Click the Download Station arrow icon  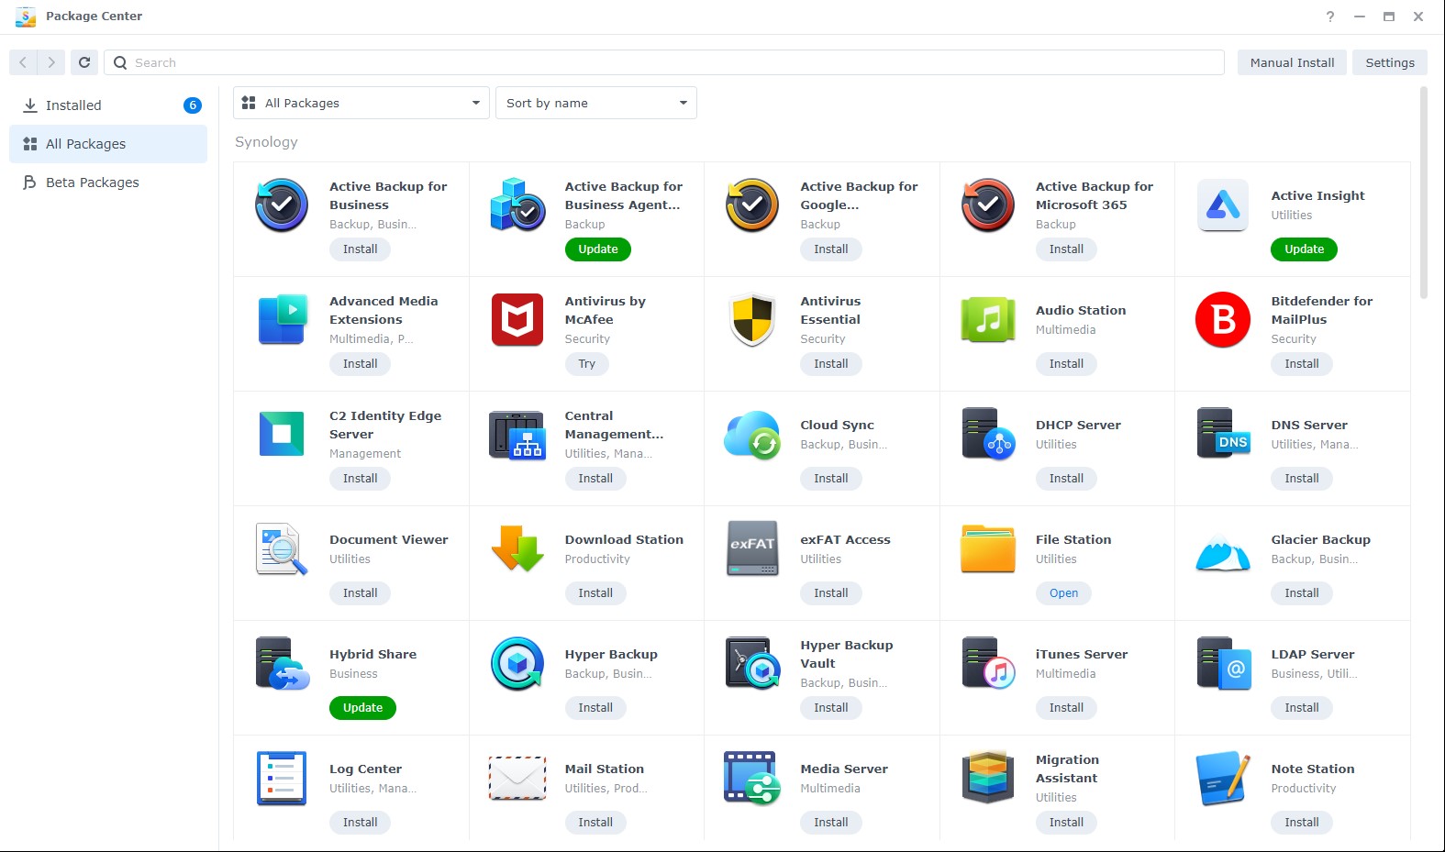click(x=517, y=548)
